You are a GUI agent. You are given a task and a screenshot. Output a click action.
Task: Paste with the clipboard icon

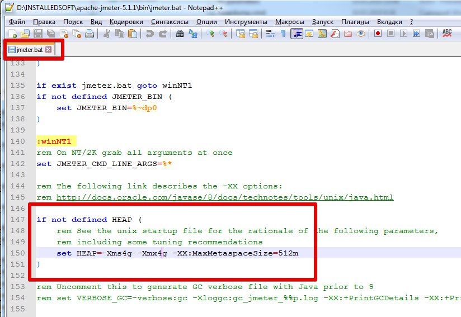[x=133, y=34]
